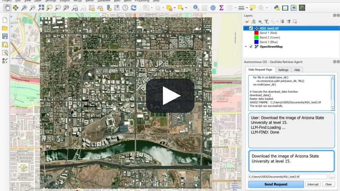This screenshot has height=191, width=340.
Task: Switch to Help tab in agent panel
Action: 297,70
